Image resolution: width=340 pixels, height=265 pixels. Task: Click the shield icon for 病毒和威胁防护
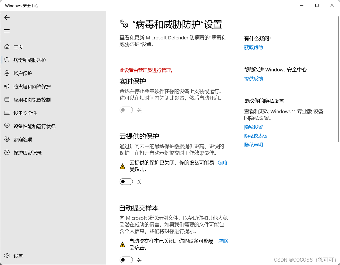(7, 60)
